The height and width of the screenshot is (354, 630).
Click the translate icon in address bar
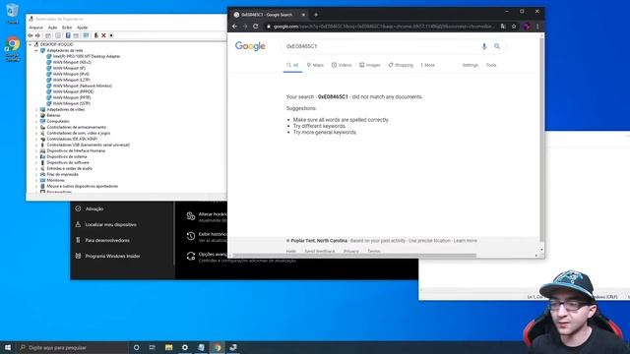point(503,27)
